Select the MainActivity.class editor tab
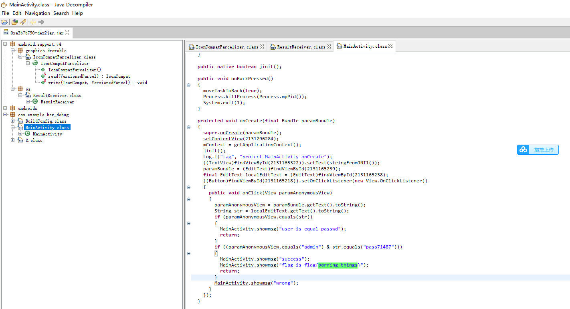Viewport: 570px width, 309px height. pyautogui.click(x=365, y=46)
